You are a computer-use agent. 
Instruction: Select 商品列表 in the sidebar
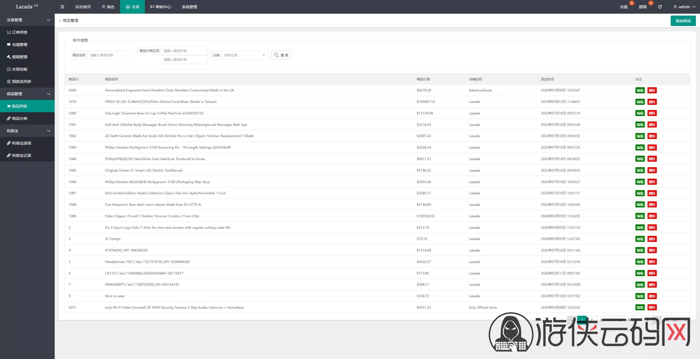(27, 106)
